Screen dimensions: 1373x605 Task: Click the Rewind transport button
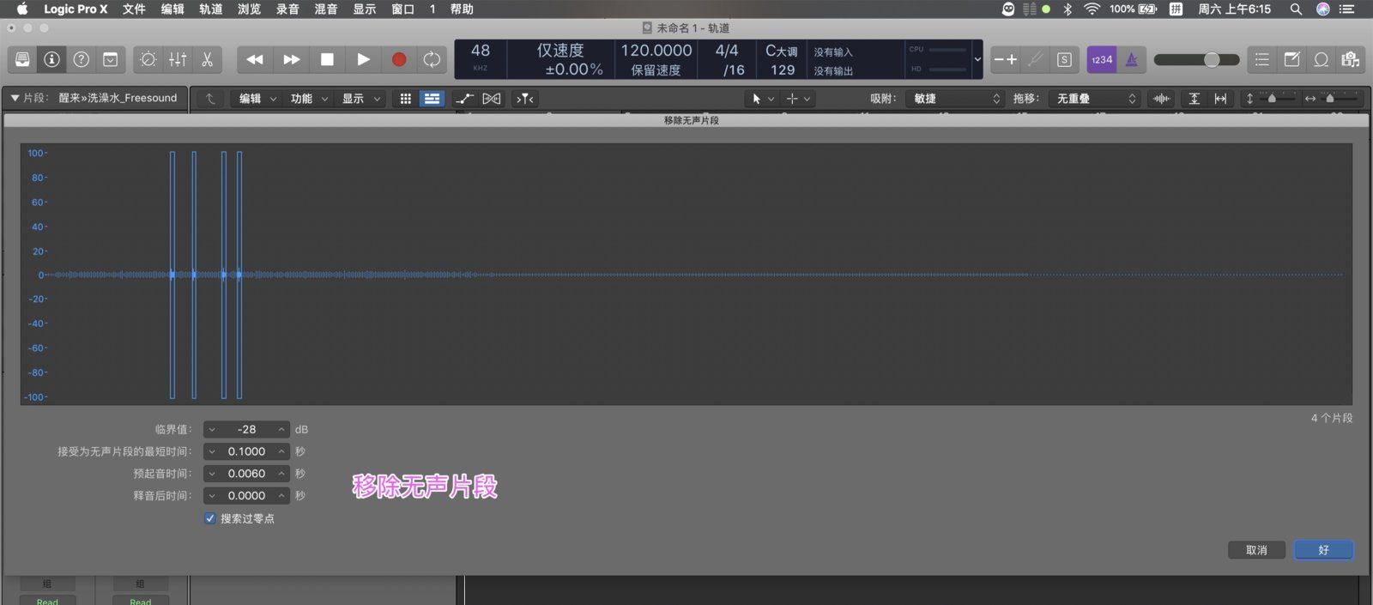click(x=255, y=59)
